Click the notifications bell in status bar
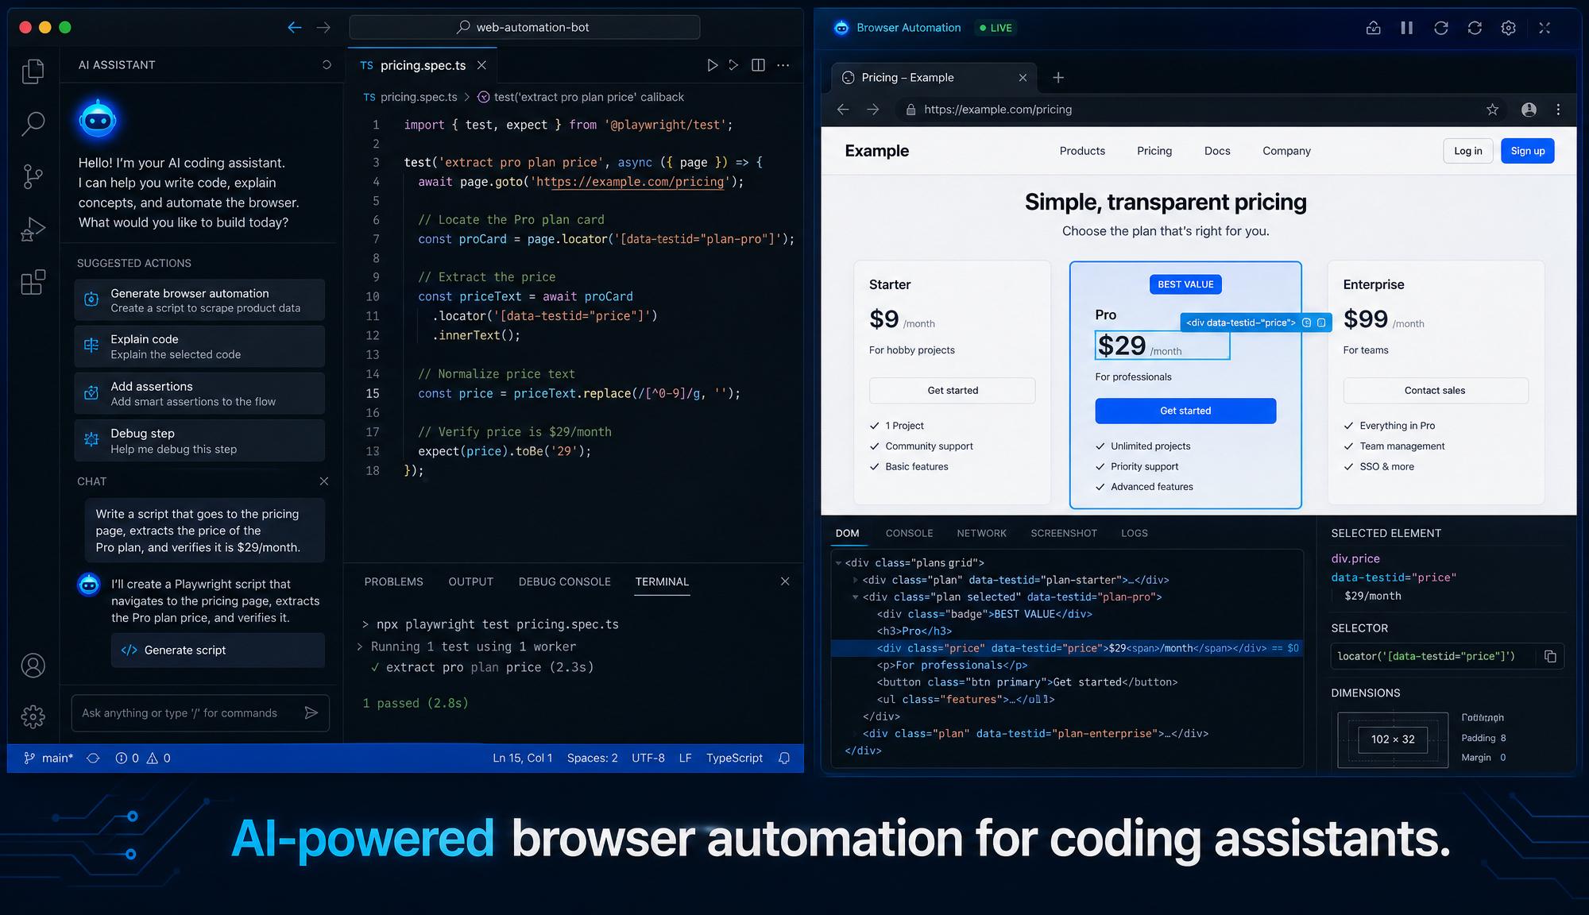 [784, 758]
